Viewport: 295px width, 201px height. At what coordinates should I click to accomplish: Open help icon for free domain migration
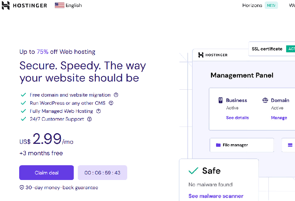click(x=116, y=95)
